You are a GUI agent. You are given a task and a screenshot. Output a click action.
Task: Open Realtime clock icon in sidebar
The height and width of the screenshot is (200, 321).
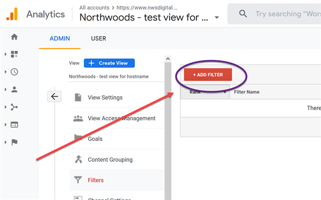[15, 72]
